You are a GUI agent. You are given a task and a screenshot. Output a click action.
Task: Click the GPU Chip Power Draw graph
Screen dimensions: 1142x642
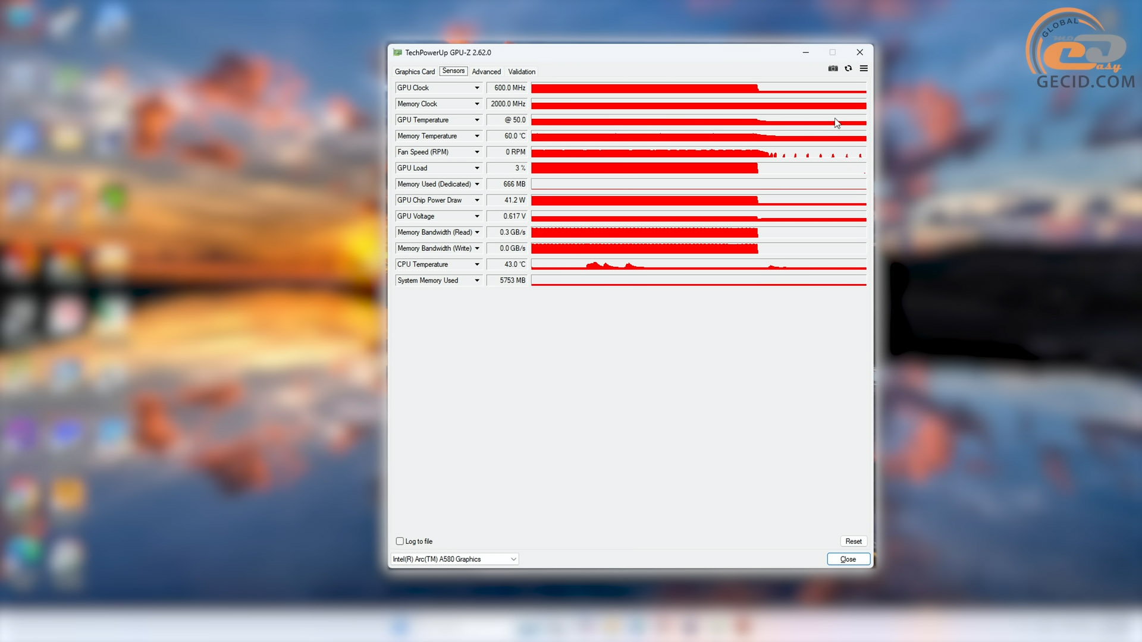[698, 200]
